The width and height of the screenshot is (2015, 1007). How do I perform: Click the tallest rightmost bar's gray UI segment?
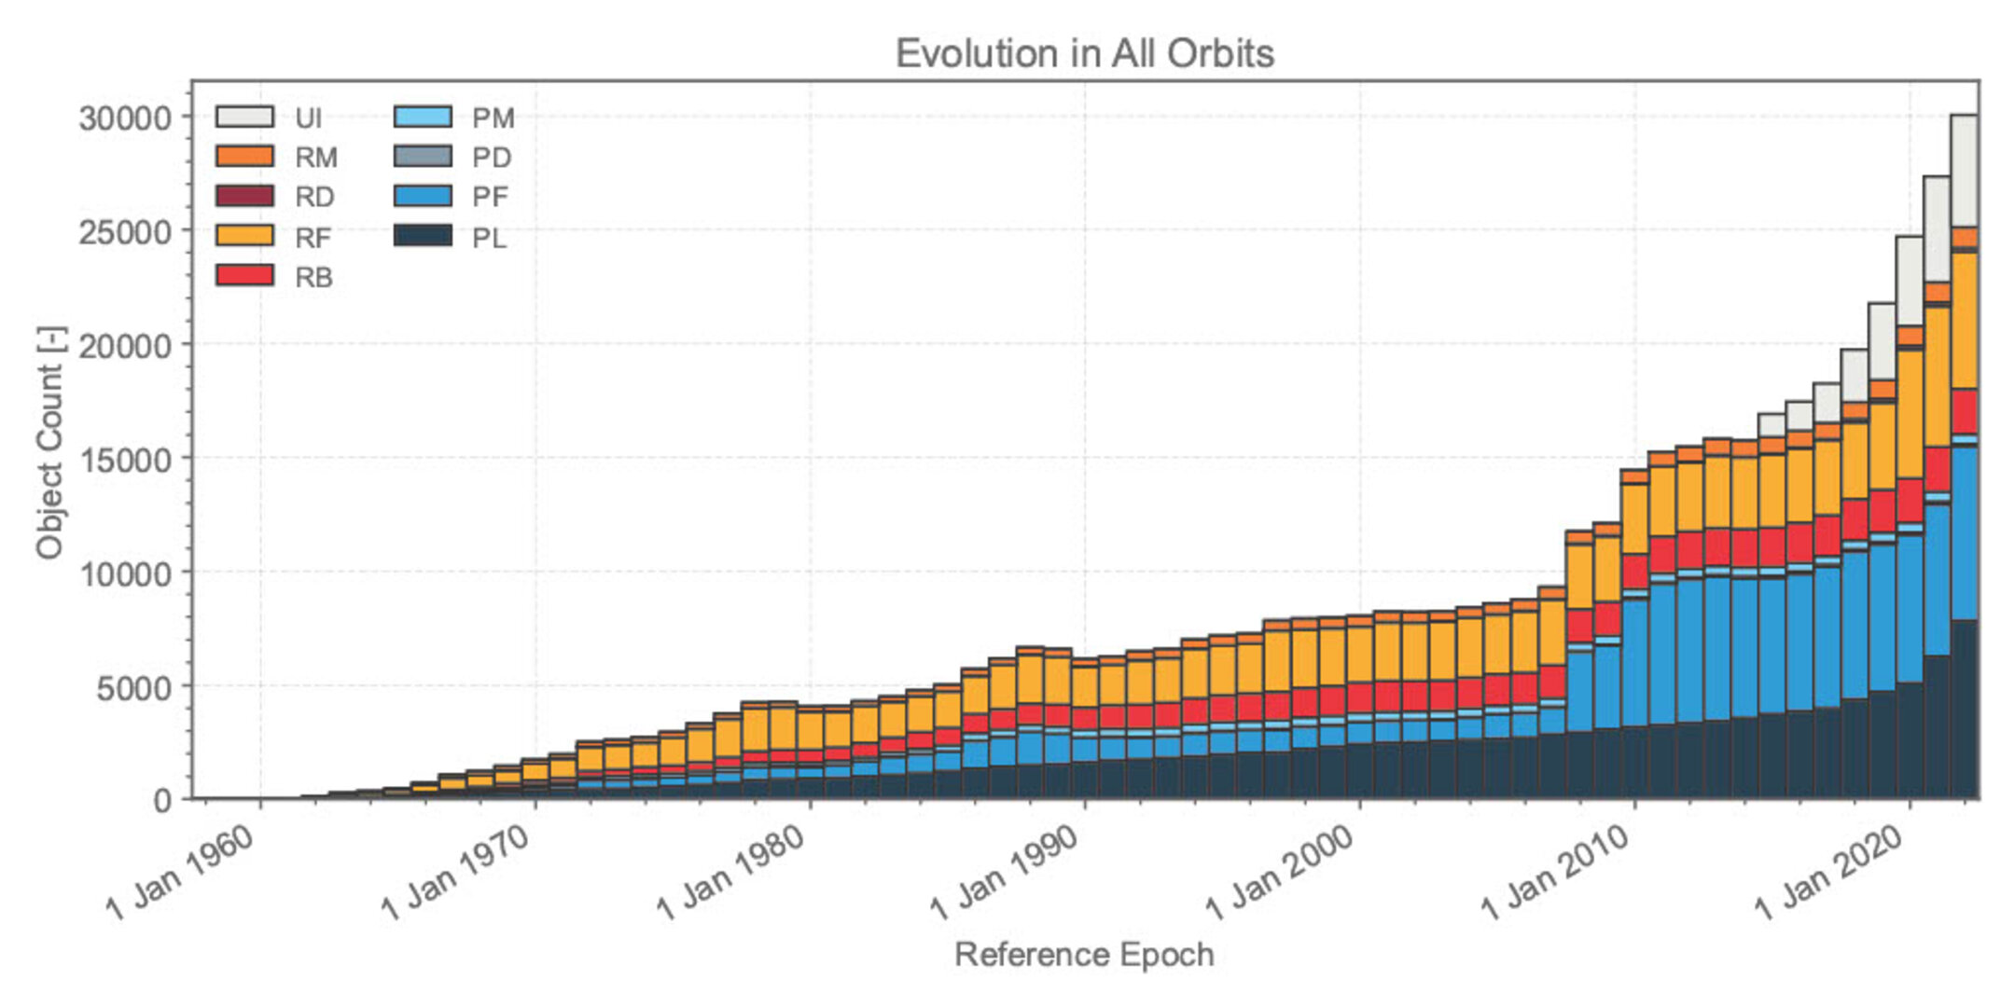[1964, 171]
